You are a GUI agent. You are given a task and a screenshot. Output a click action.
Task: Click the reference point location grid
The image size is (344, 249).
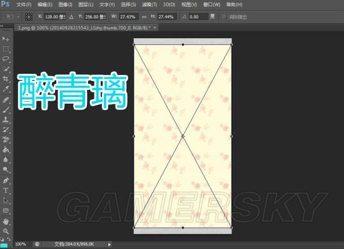point(29,17)
